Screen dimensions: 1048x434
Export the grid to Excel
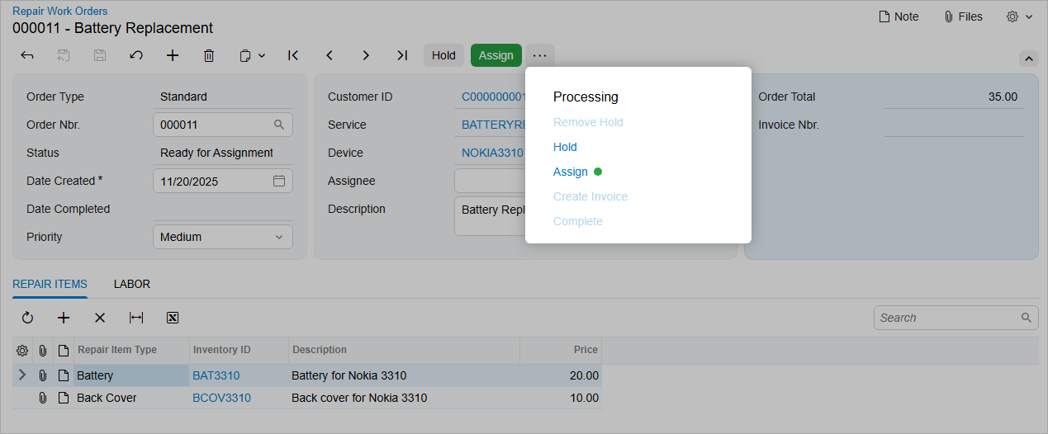pos(173,318)
